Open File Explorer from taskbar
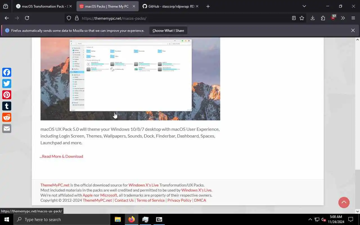This screenshot has width=360, height=225. (118, 219)
